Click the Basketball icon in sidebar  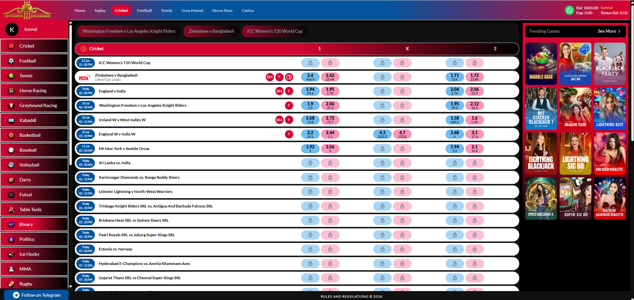point(11,135)
